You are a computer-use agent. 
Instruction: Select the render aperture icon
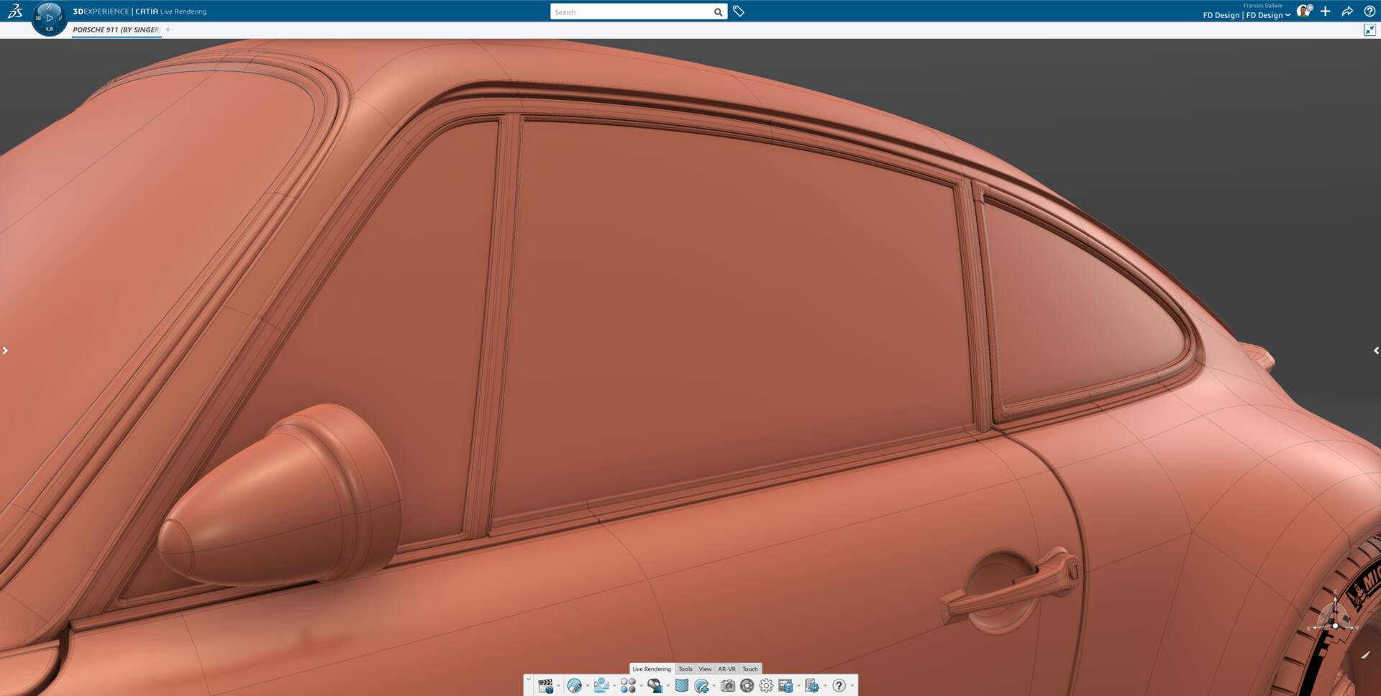click(x=747, y=686)
